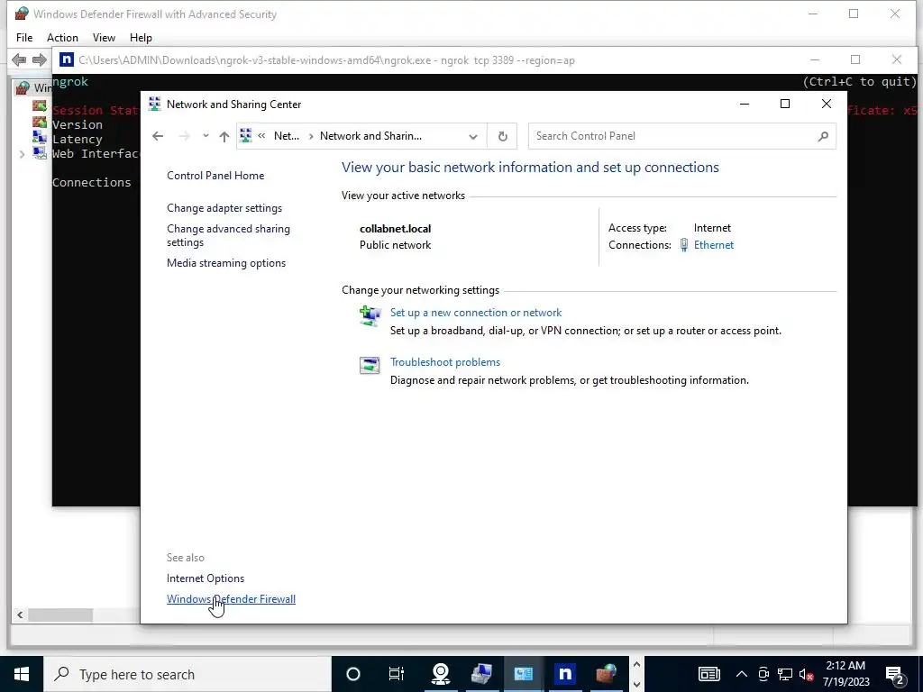This screenshot has height=692, width=923.
Task: Open the File menu in Firewall window
Action: coord(24,38)
